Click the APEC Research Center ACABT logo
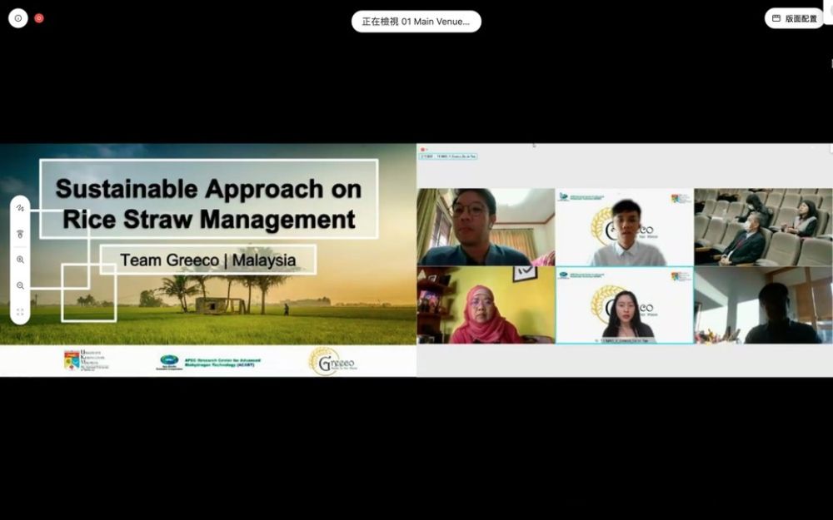 [208, 363]
